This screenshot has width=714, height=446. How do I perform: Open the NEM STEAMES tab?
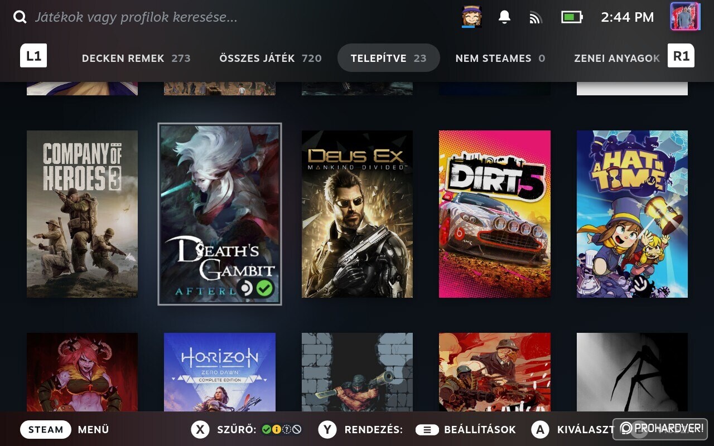tap(500, 58)
